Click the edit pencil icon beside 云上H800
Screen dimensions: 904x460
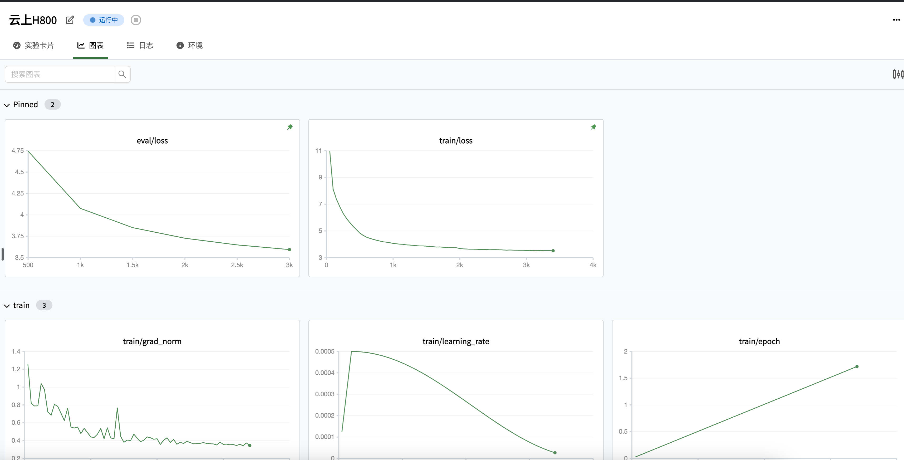tap(70, 20)
